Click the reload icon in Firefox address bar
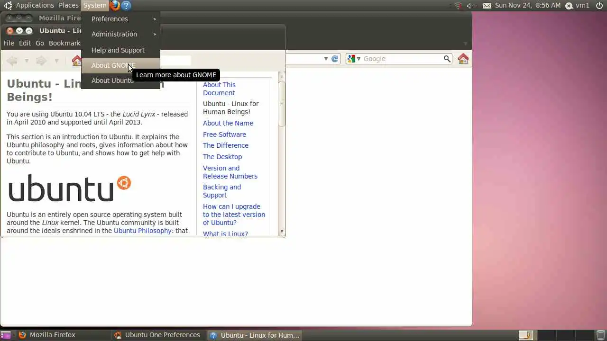 335,59
